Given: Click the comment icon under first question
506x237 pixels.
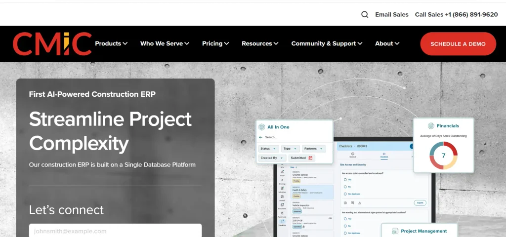Looking at the screenshot, I should click(352, 203).
